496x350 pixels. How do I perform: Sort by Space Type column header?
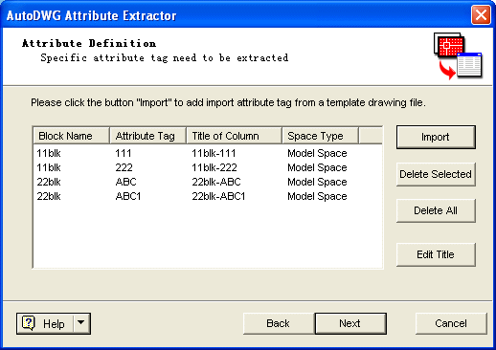click(321, 136)
